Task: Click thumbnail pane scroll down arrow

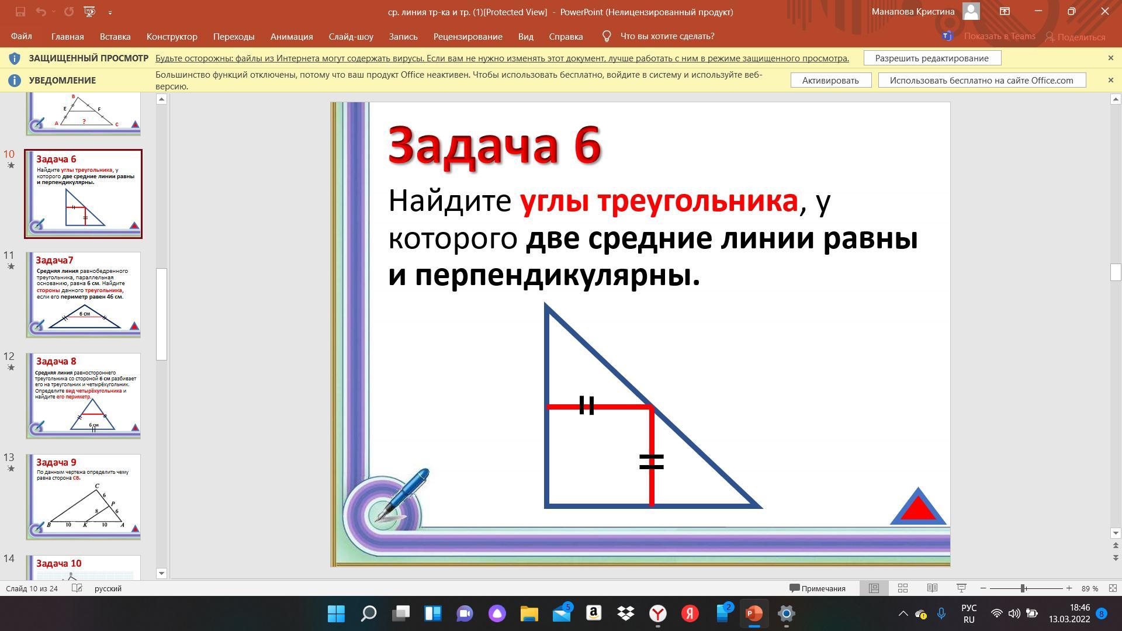Action: (162, 573)
